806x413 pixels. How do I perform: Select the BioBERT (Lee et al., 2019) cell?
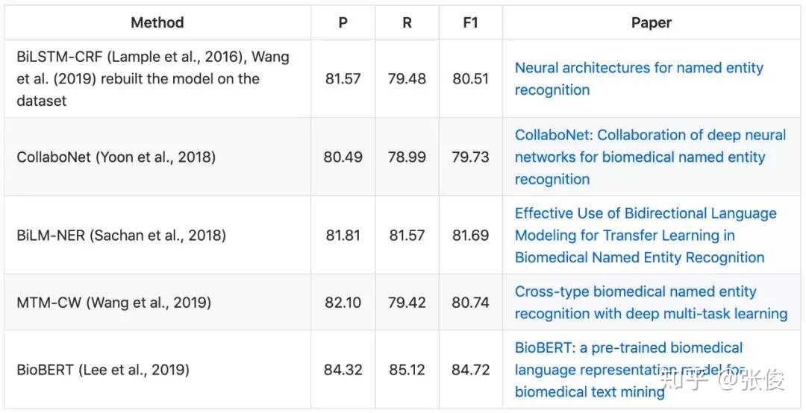(x=103, y=369)
